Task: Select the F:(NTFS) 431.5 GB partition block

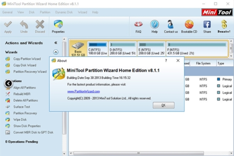Action: [x=197, y=49]
